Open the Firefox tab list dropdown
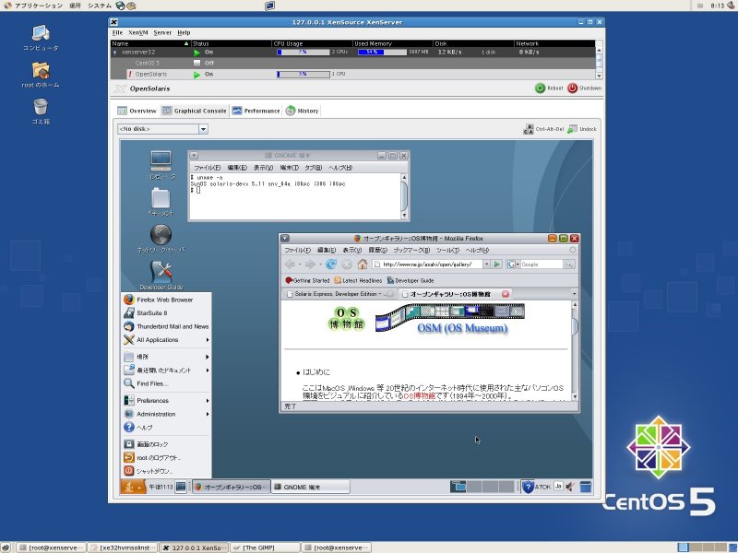 click(574, 293)
